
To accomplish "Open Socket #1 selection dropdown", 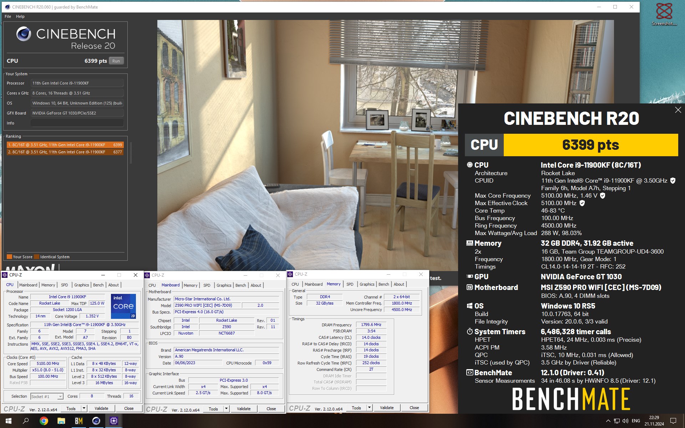I will 47,396.
